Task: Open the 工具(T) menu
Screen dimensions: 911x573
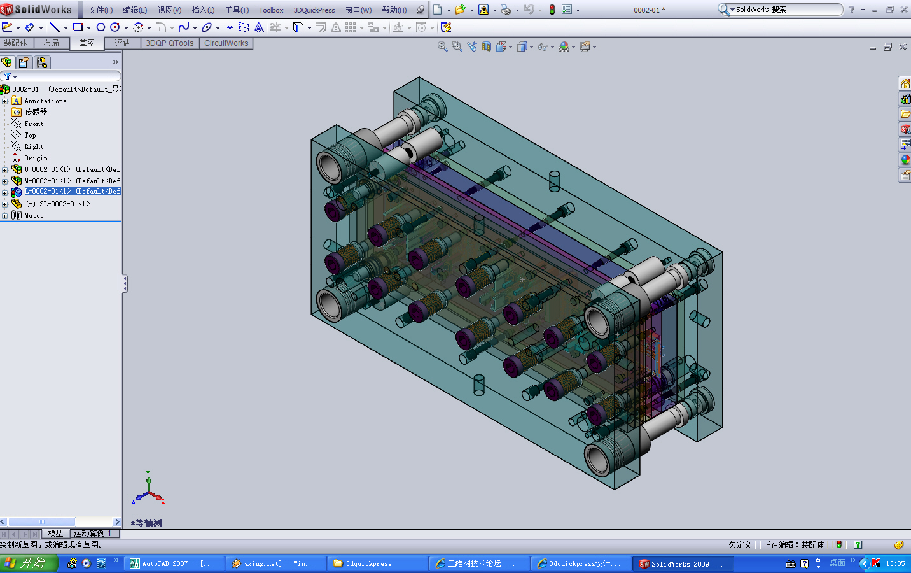Action: point(237,10)
